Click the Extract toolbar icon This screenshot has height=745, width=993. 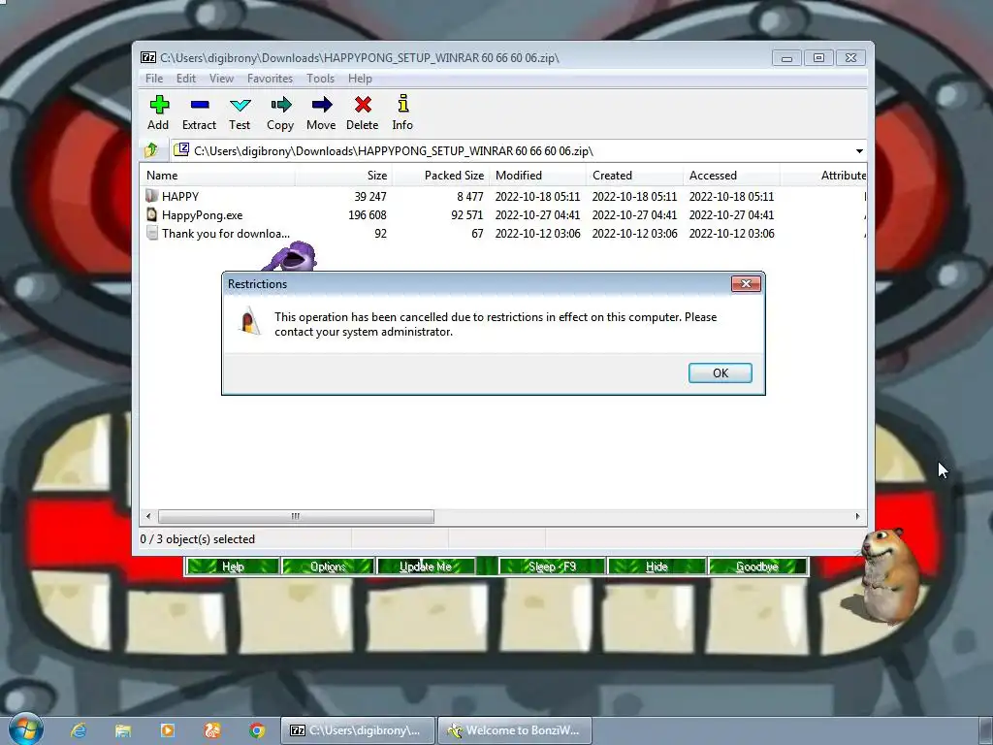pyautogui.click(x=200, y=105)
